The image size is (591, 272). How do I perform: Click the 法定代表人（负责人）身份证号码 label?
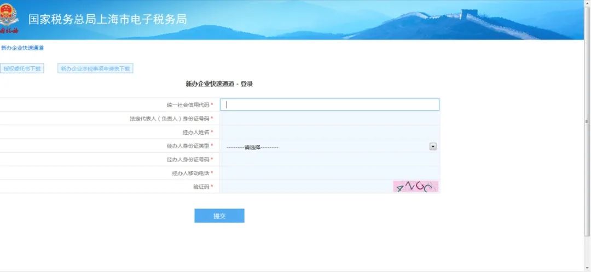point(169,118)
